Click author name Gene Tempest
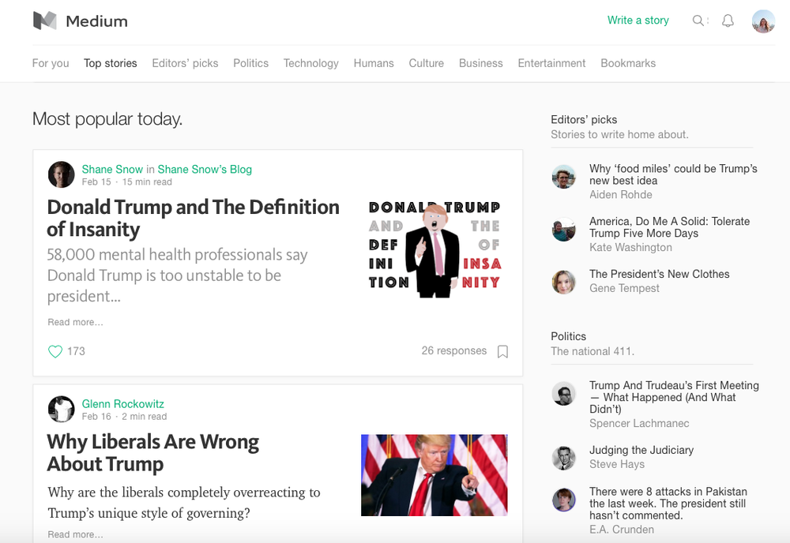 624,288
